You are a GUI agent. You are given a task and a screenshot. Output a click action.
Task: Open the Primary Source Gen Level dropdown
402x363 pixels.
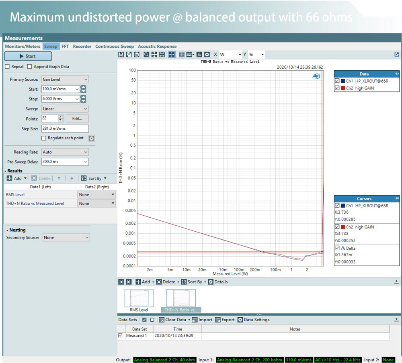click(x=65, y=80)
